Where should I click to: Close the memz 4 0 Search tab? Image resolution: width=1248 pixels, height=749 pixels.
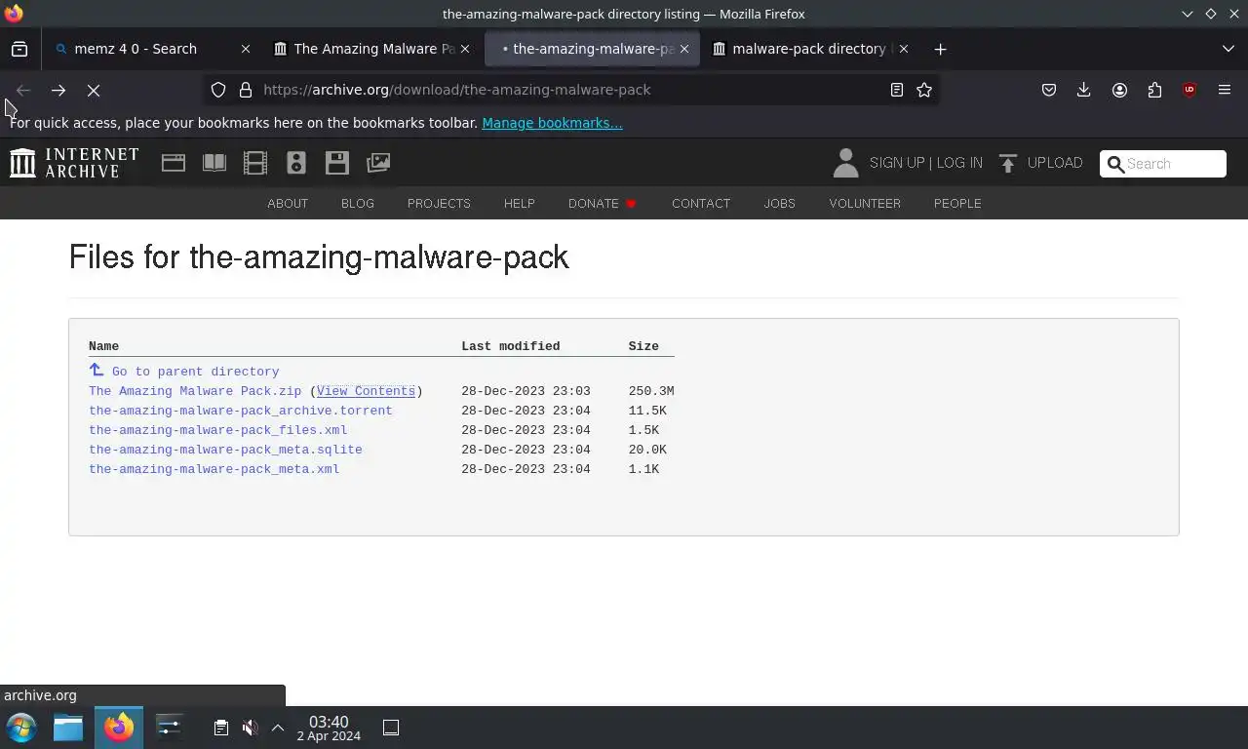click(246, 49)
